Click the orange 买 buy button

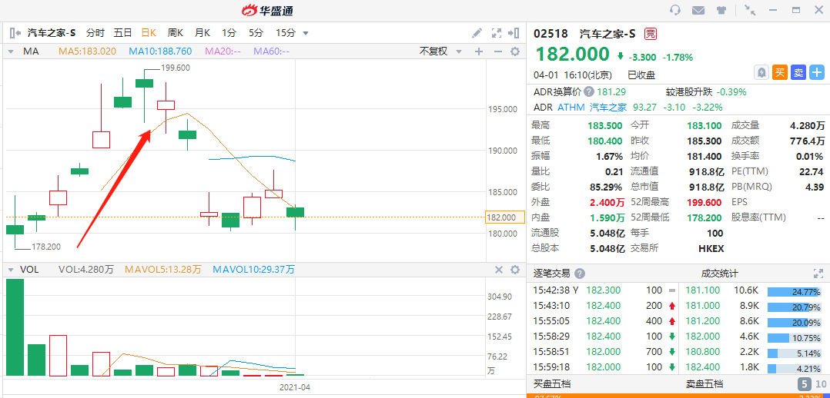(x=780, y=72)
